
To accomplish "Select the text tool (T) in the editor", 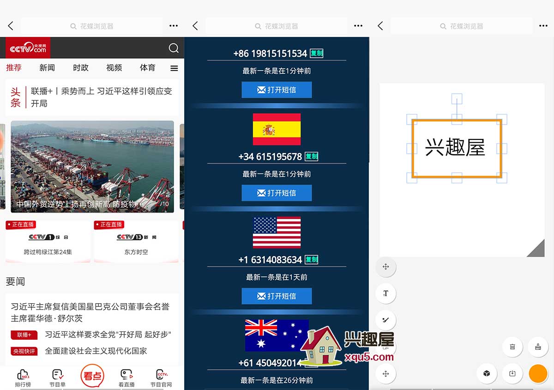I will [x=385, y=293].
